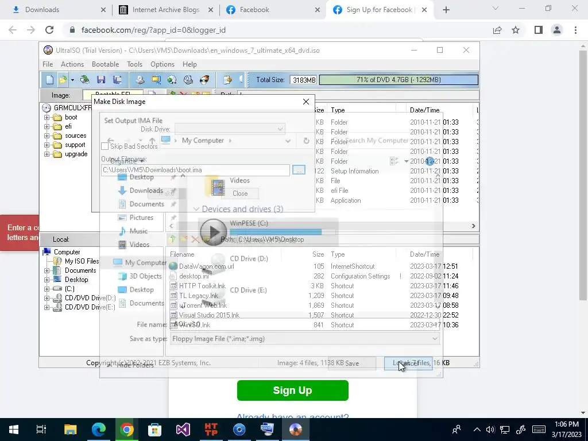Screen dimensions: 588x441
Task: Open File Explorer from the taskbar
Action: (70, 430)
